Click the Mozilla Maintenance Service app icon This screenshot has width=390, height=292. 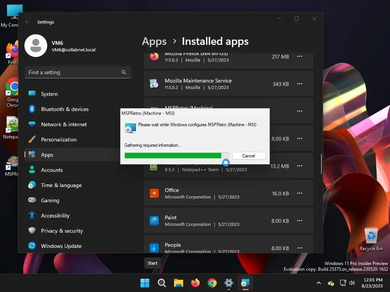(x=154, y=84)
